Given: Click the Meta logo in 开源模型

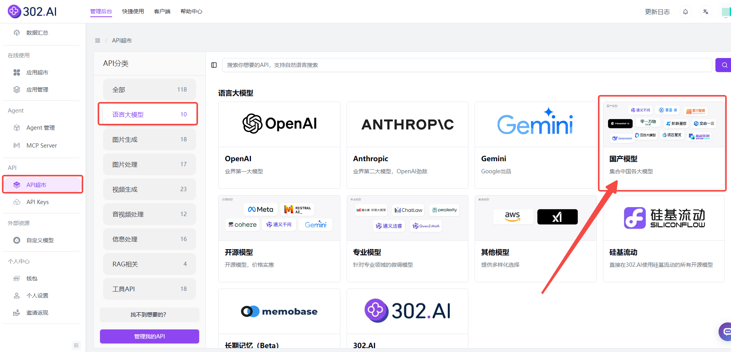Looking at the screenshot, I should [x=261, y=209].
